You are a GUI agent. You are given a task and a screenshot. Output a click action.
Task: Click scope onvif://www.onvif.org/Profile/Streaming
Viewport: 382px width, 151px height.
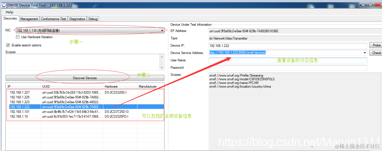[x=236, y=75]
